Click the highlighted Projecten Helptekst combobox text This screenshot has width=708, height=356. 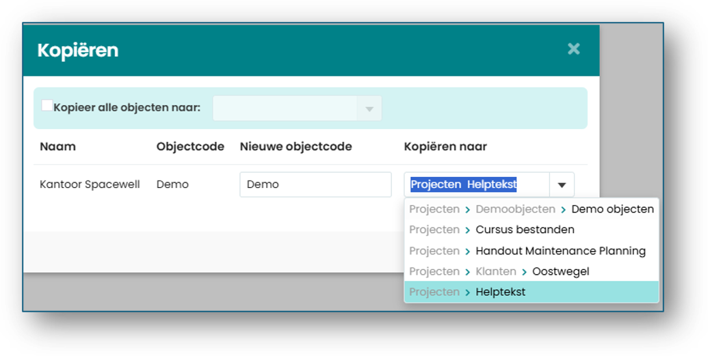[x=463, y=184]
